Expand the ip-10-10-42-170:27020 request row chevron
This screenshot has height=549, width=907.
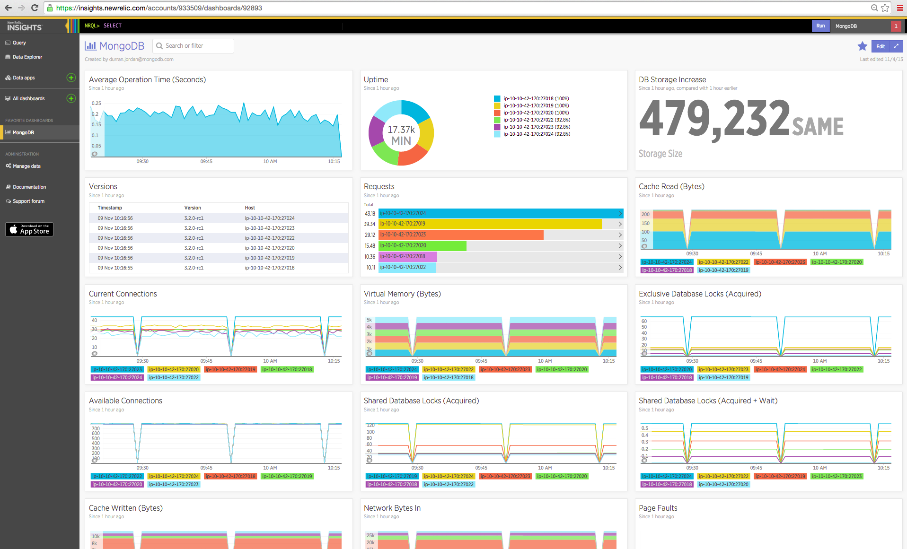click(x=620, y=246)
